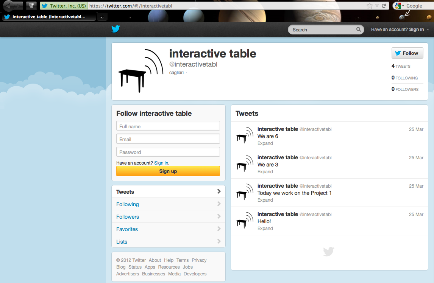This screenshot has height=283, width=434.
Task: Open the Sign in dropdown in top bar
Action: pyautogui.click(x=400, y=30)
